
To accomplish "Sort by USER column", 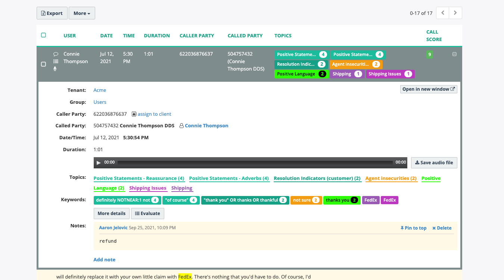I will pos(70,36).
